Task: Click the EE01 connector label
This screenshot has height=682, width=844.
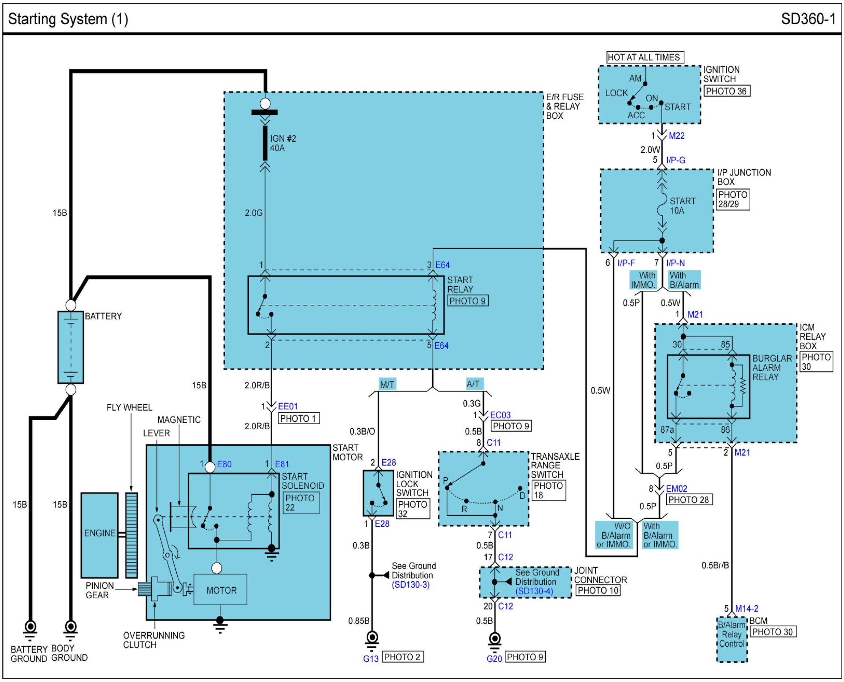Action: pos(288,406)
